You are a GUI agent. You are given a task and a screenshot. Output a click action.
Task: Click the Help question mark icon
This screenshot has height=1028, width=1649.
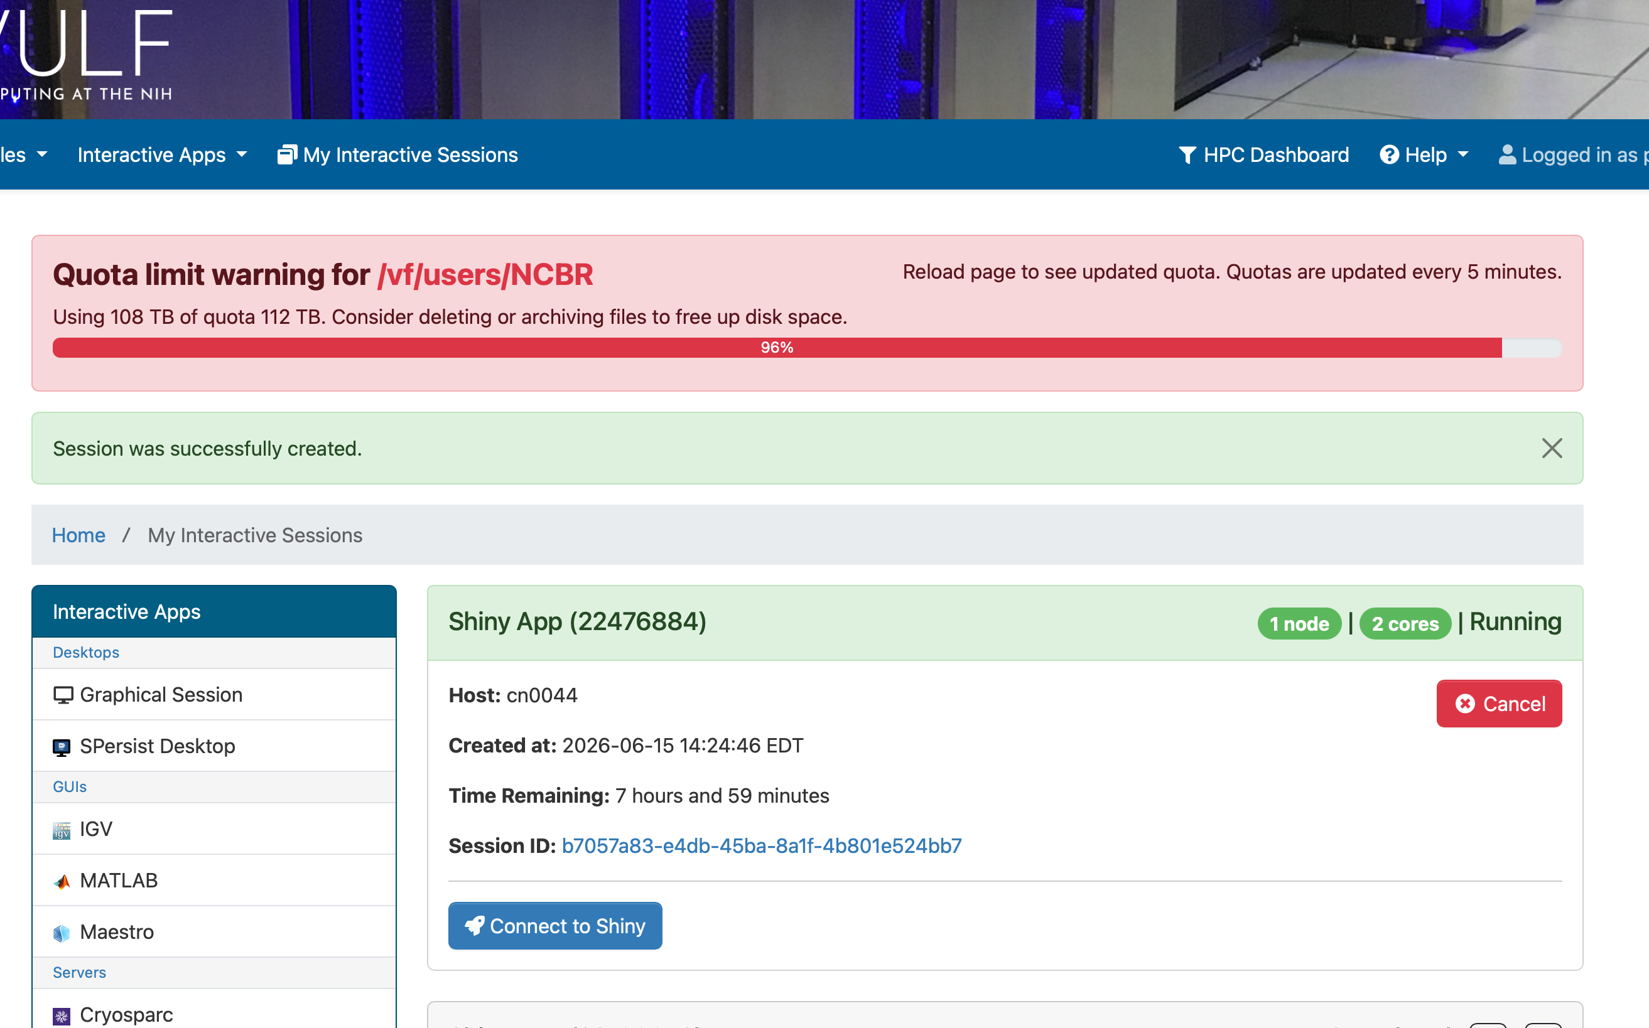coord(1389,155)
